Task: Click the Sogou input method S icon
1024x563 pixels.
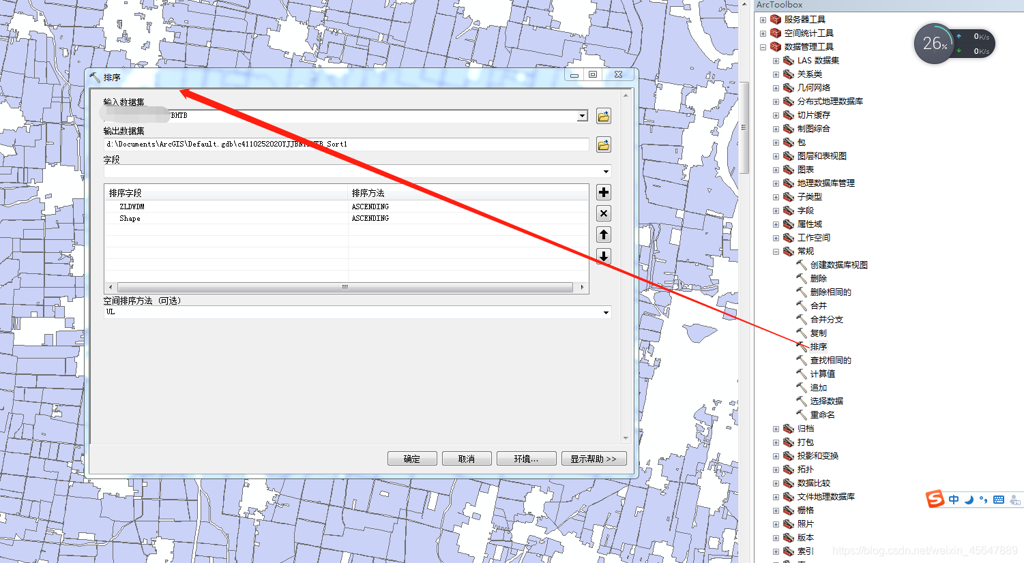Action: pos(935,499)
